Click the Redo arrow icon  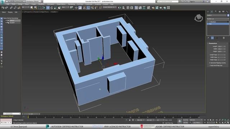click(x=6, y=8)
